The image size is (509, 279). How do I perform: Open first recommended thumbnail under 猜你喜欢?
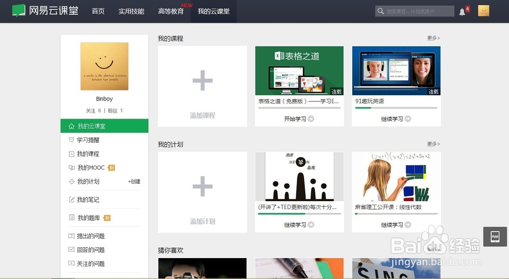point(203,268)
